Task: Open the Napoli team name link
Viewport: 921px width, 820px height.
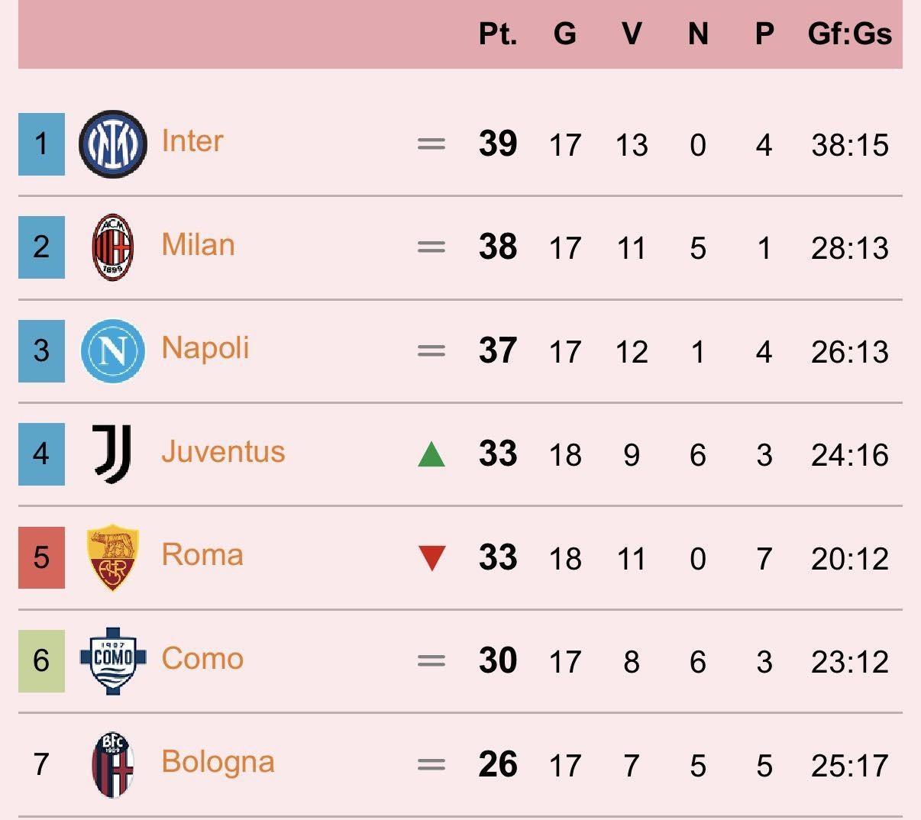Action: [x=205, y=348]
